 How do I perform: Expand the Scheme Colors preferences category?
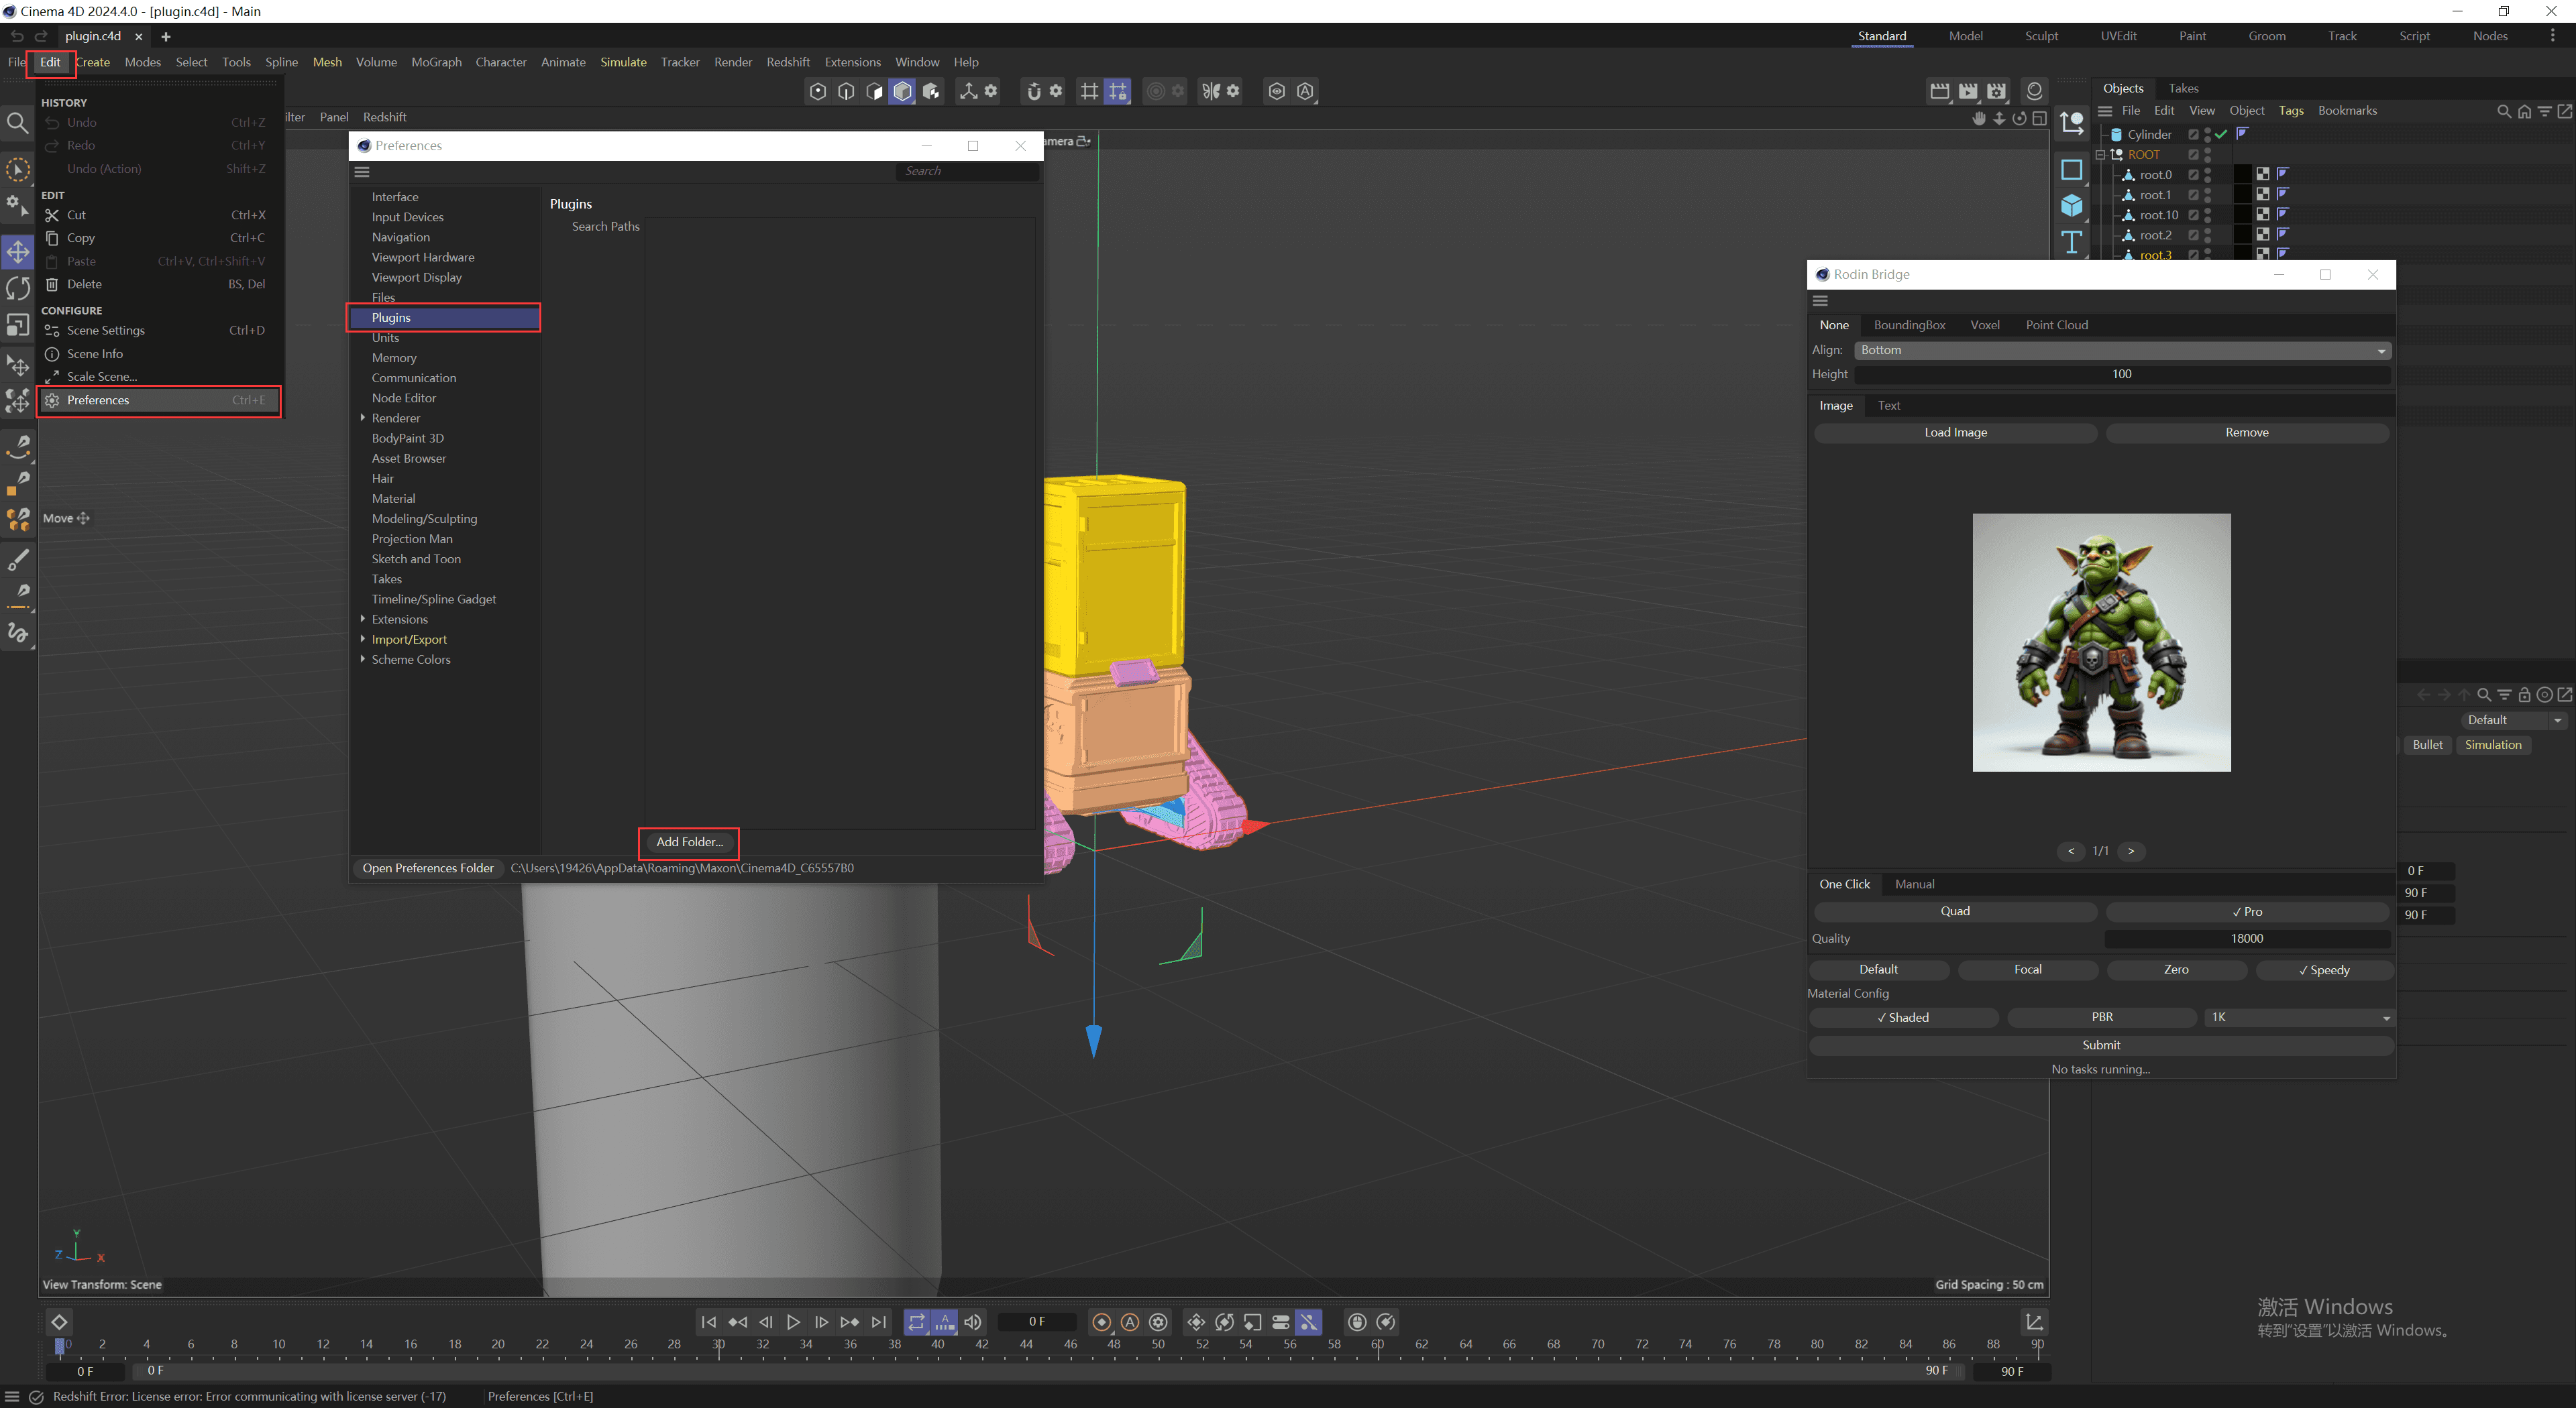(362, 658)
